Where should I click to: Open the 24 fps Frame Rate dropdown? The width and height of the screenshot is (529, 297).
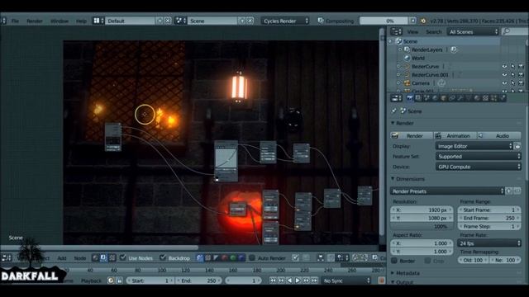pos(489,243)
